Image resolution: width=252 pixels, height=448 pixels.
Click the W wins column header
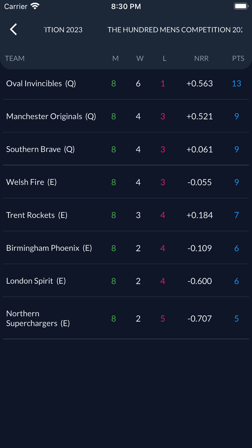(x=140, y=58)
